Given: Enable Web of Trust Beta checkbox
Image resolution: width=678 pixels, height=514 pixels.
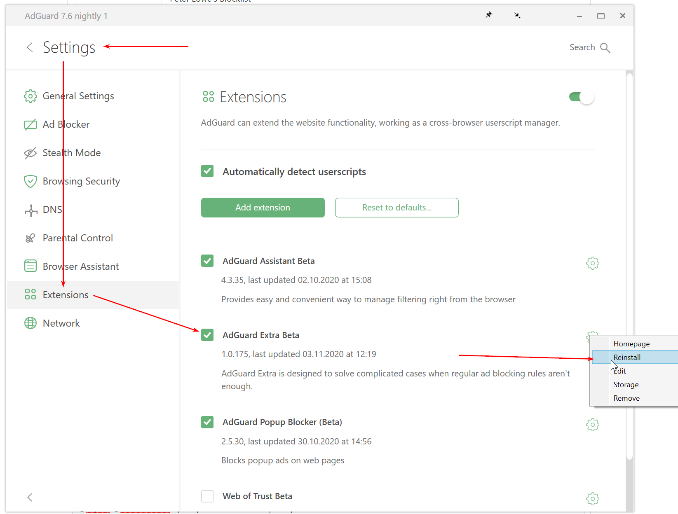Looking at the screenshot, I should tap(207, 496).
